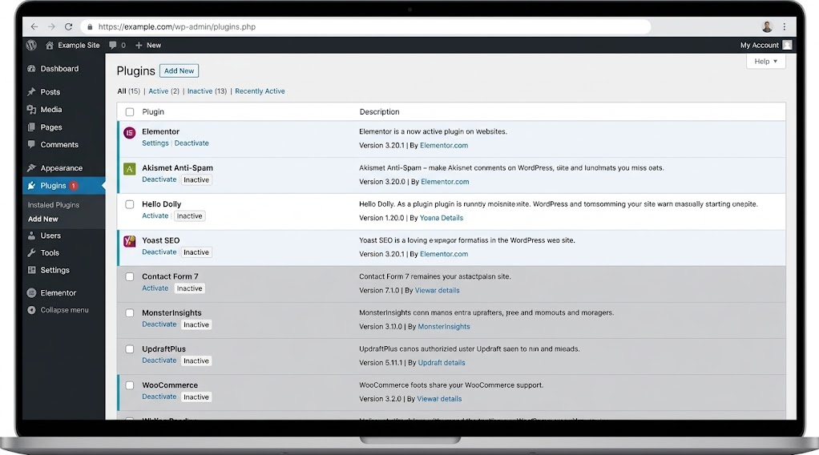Activate Contact Form 7
819x455 pixels.
(x=155, y=288)
